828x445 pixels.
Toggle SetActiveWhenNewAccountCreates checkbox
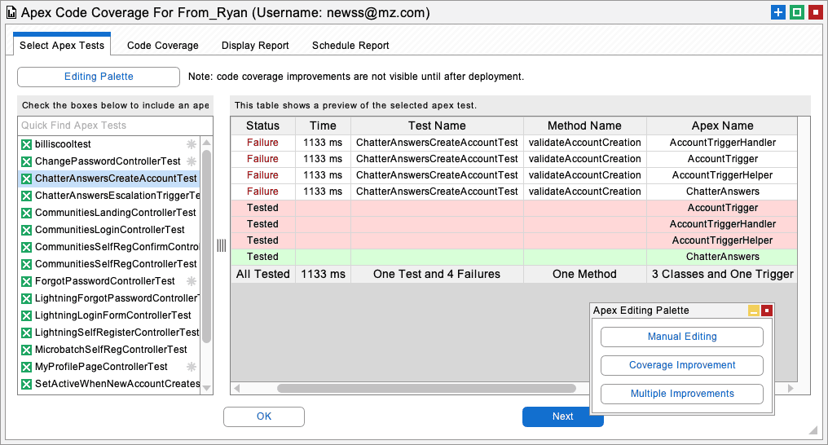tap(26, 384)
